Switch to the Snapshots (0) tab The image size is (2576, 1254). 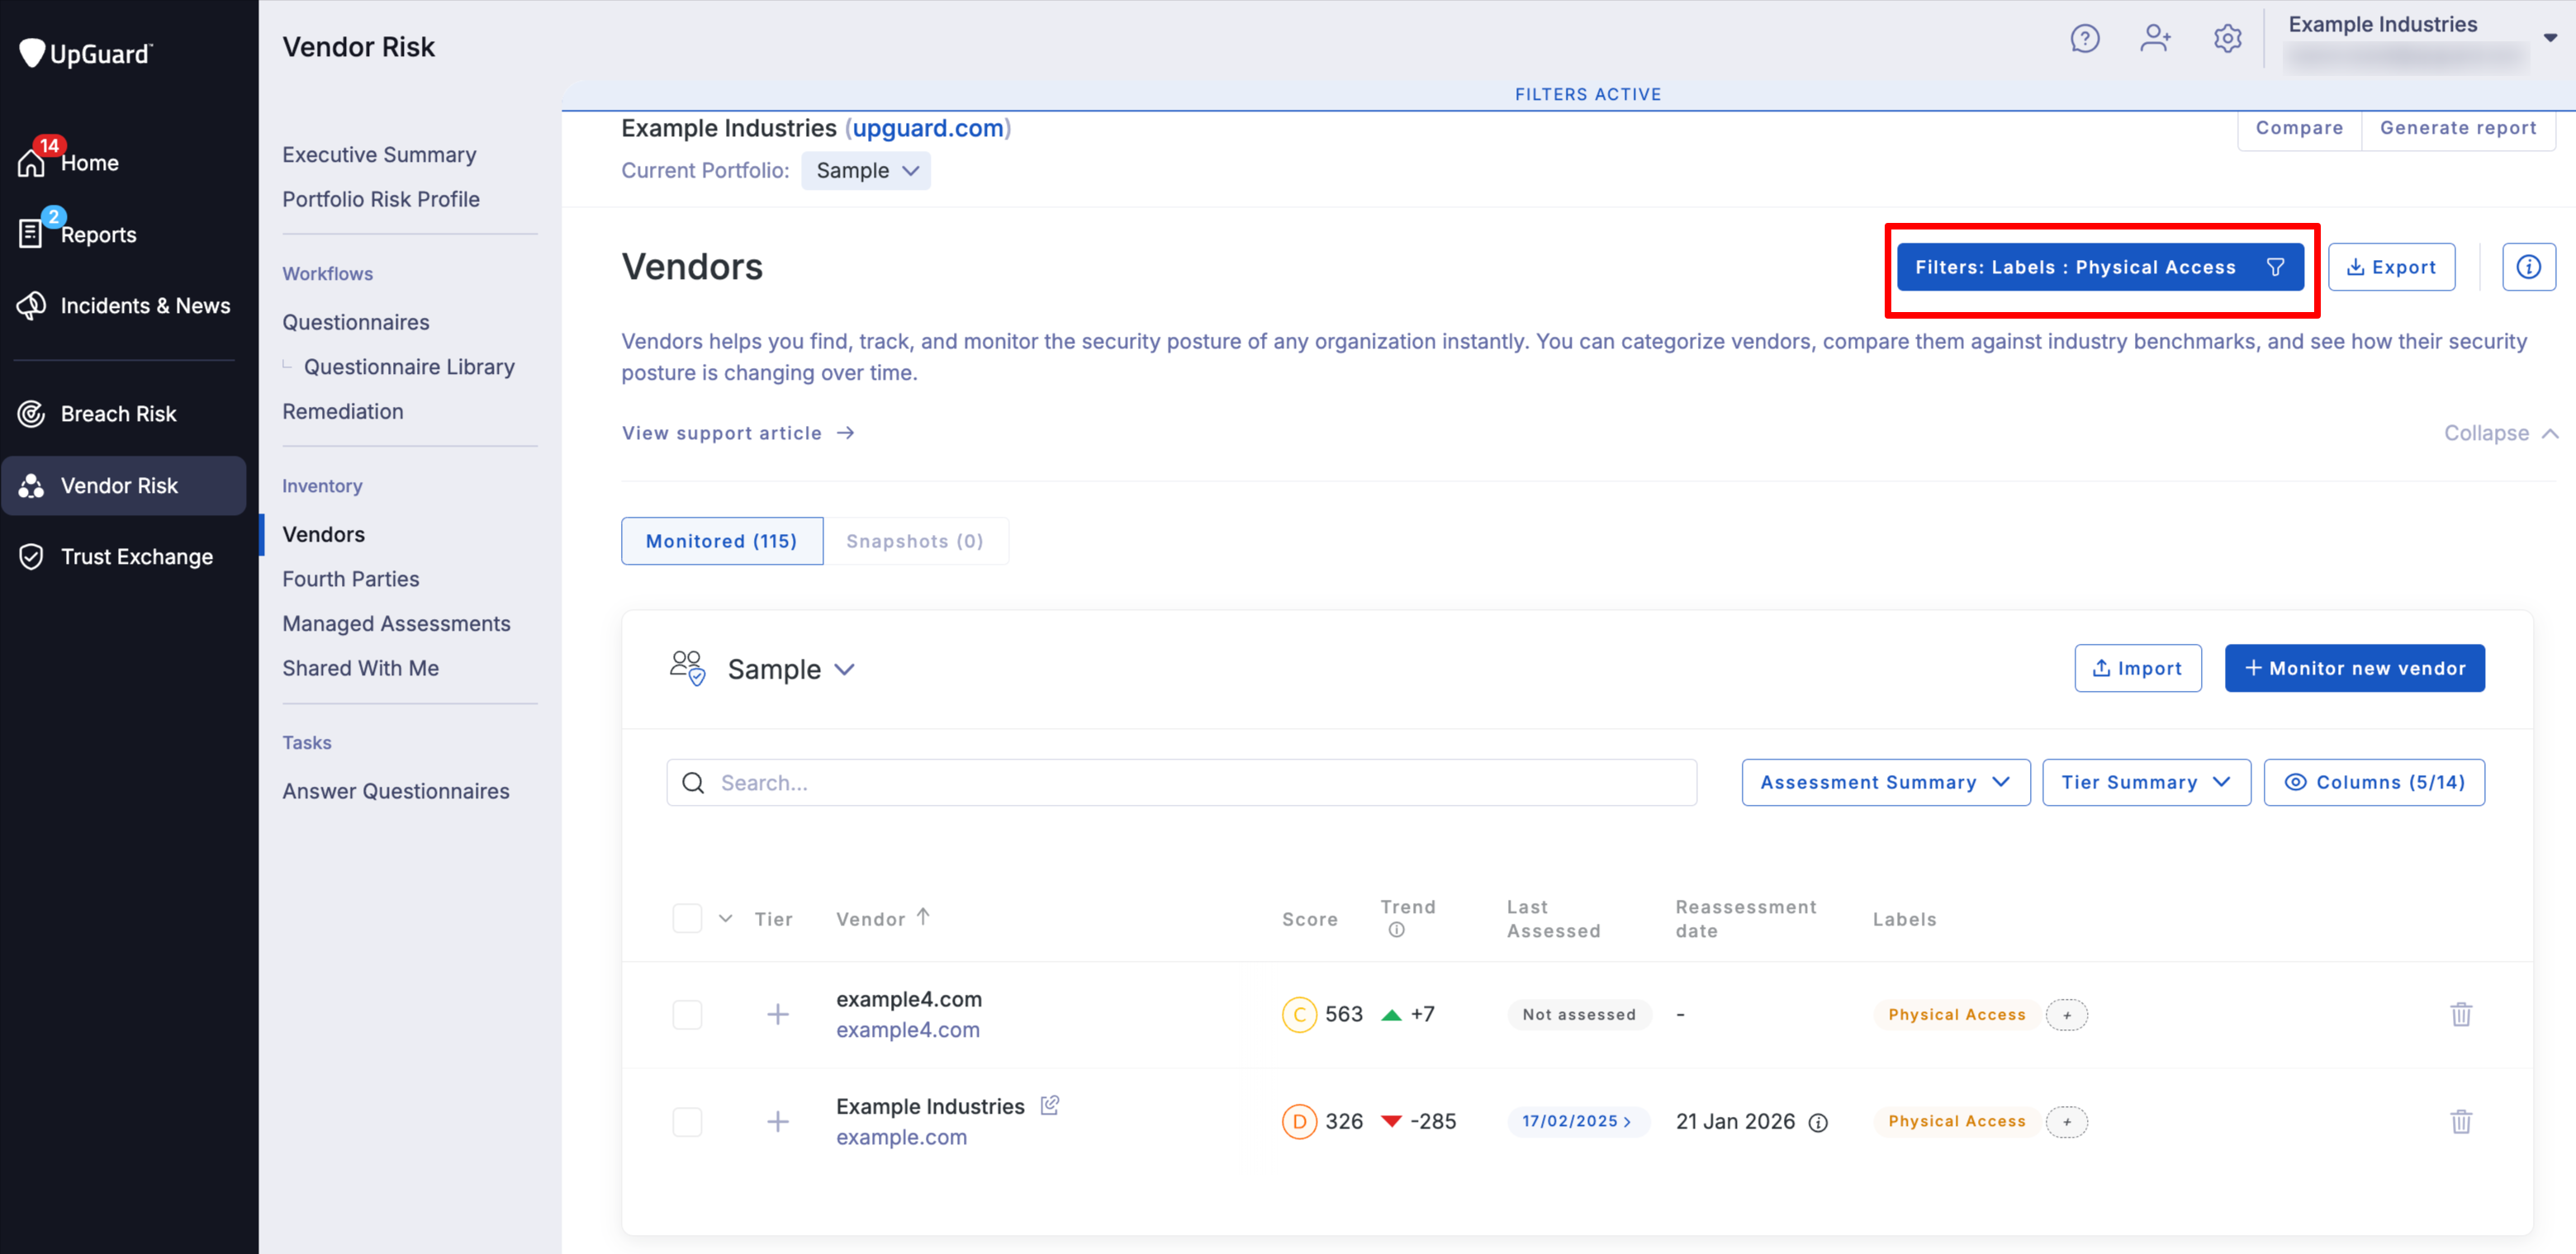pos(914,541)
